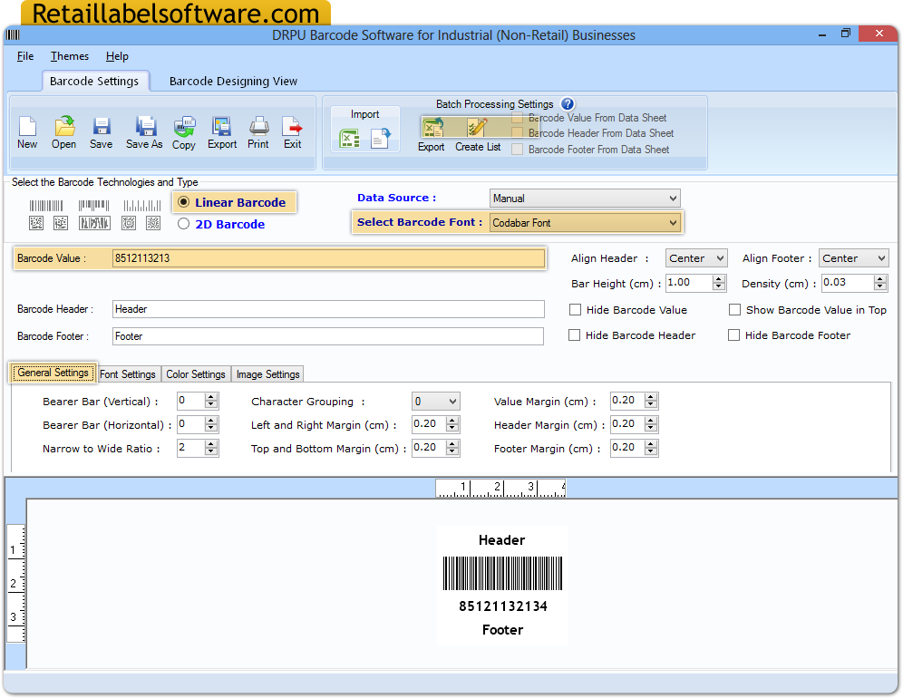Check Show Barcode Value in Top

tap(734, 309)
